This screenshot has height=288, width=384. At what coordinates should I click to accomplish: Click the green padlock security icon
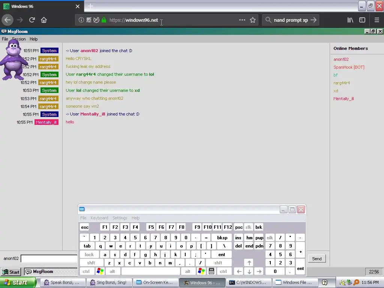[x=104, y=20]
